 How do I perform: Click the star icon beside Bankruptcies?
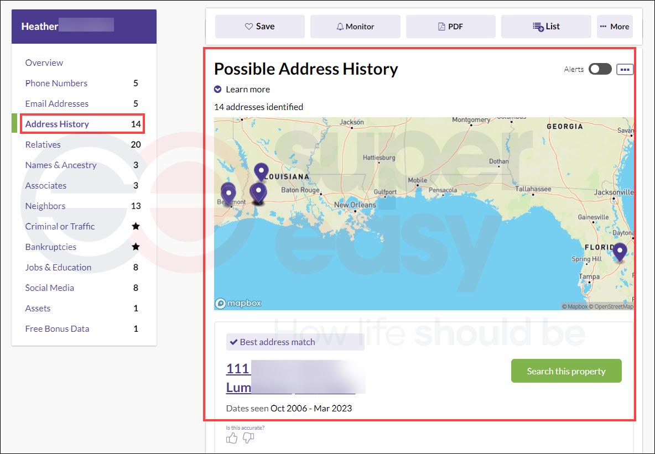click(136, 247)
